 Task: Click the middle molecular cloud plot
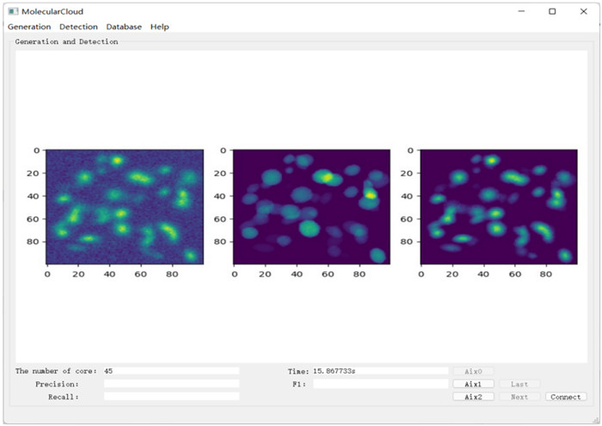coord(311,206)
